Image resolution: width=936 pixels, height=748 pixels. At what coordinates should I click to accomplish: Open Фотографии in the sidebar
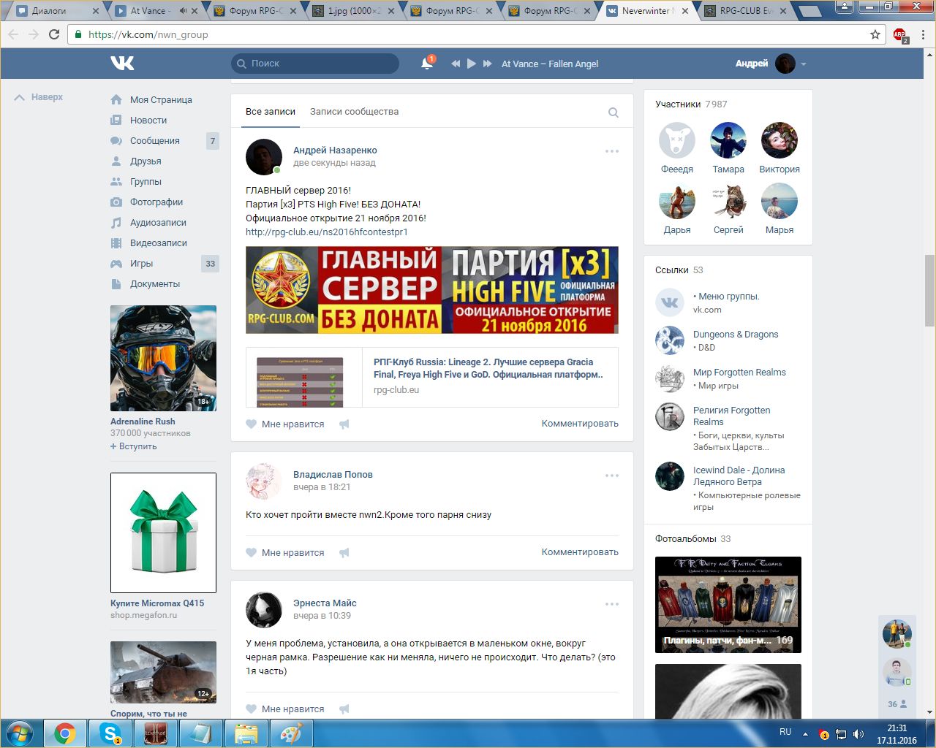[156, 202]
